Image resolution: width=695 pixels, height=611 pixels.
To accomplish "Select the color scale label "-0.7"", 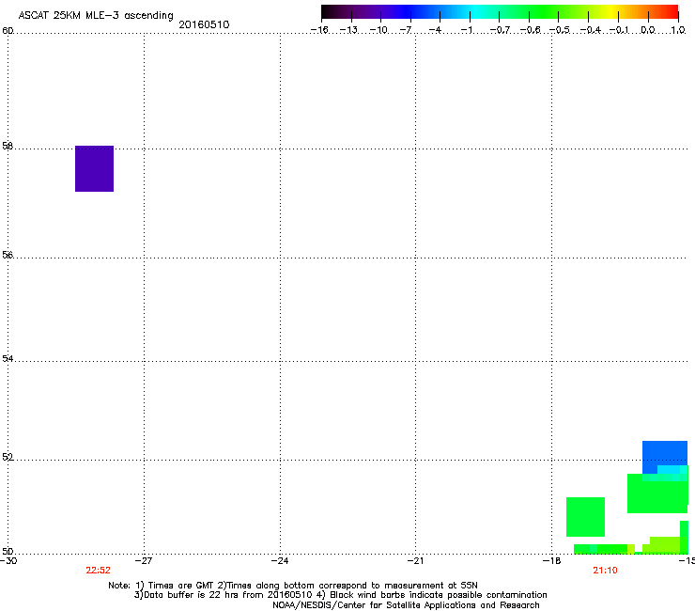I will [x=500, y=30].
